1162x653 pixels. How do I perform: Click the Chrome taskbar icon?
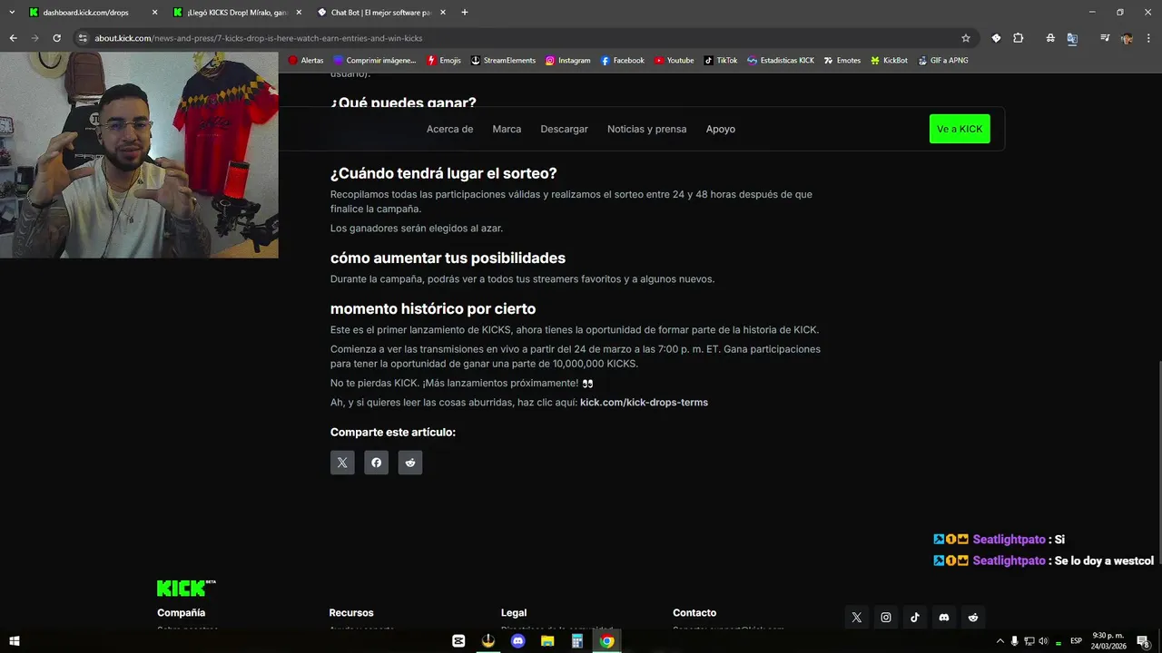(x=606, y=641)
